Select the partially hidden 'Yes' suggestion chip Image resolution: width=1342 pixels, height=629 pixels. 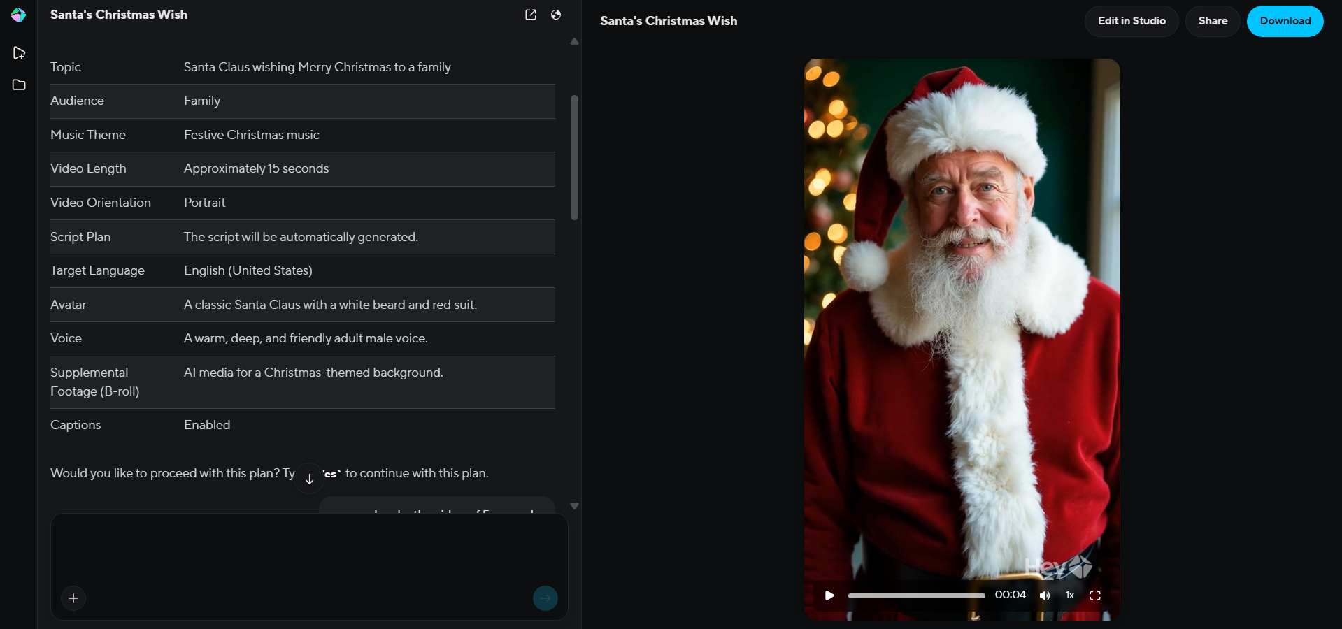437,511
